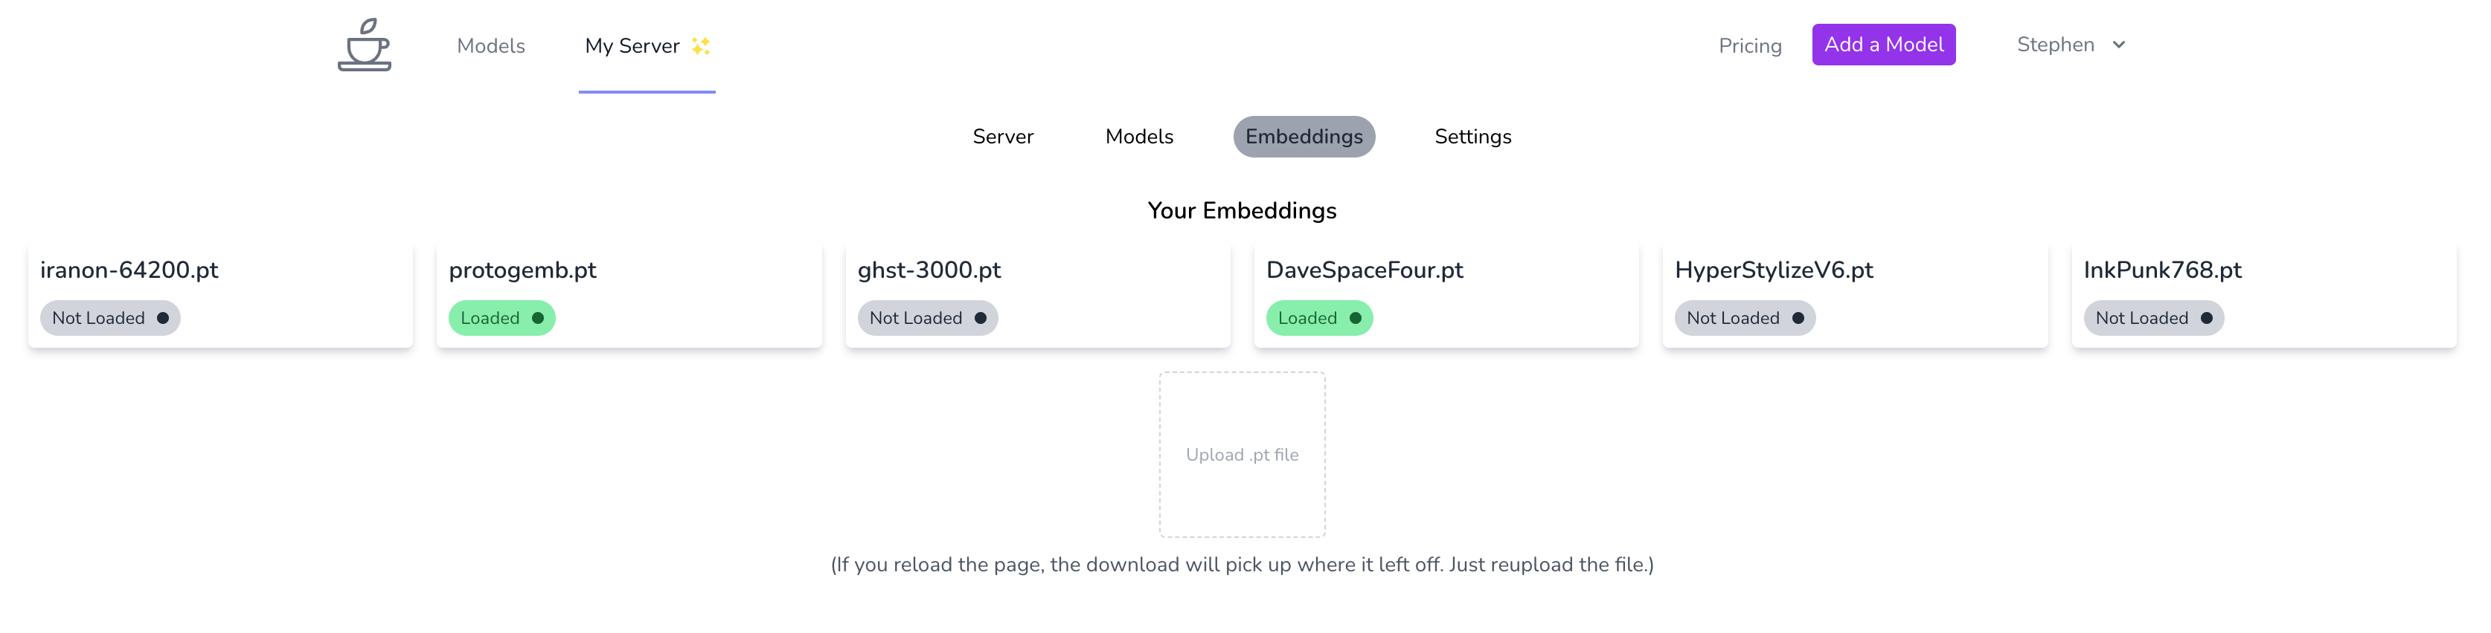Select the My Server navigation tab
This screenshot has width=2491, height=633.
(x=632, y=46)
